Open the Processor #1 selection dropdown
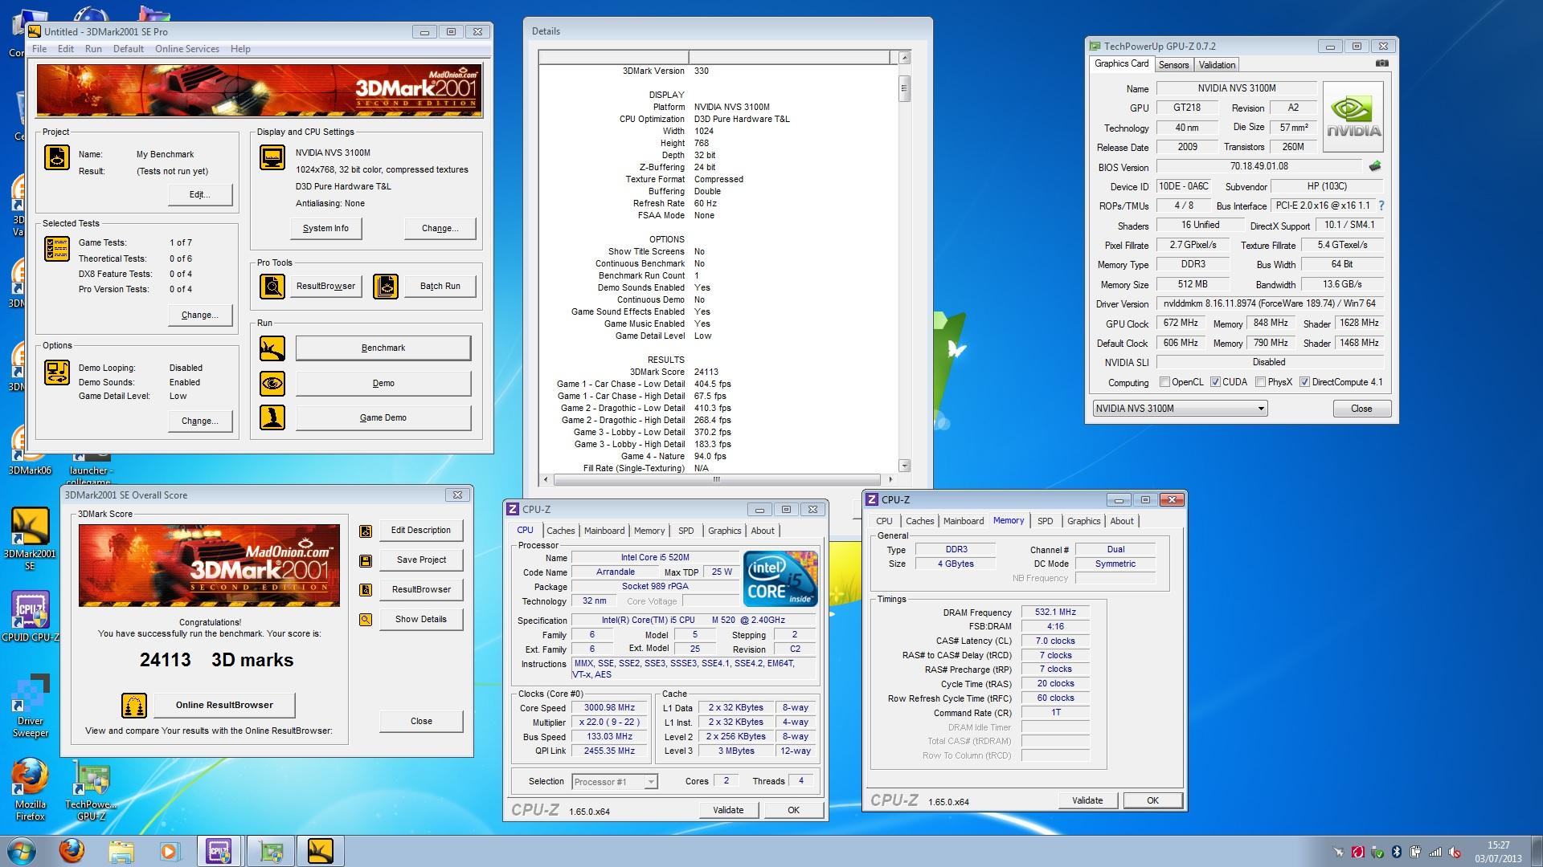This screenshot has height=867, width=1543. 614,782
